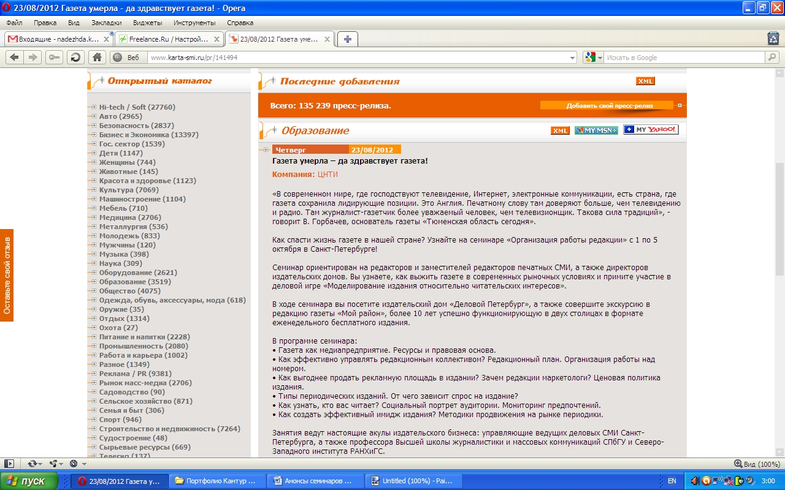This screenshot has width=785, height=490.
Task: Open the Реклама / PR category
Action: 136,374
